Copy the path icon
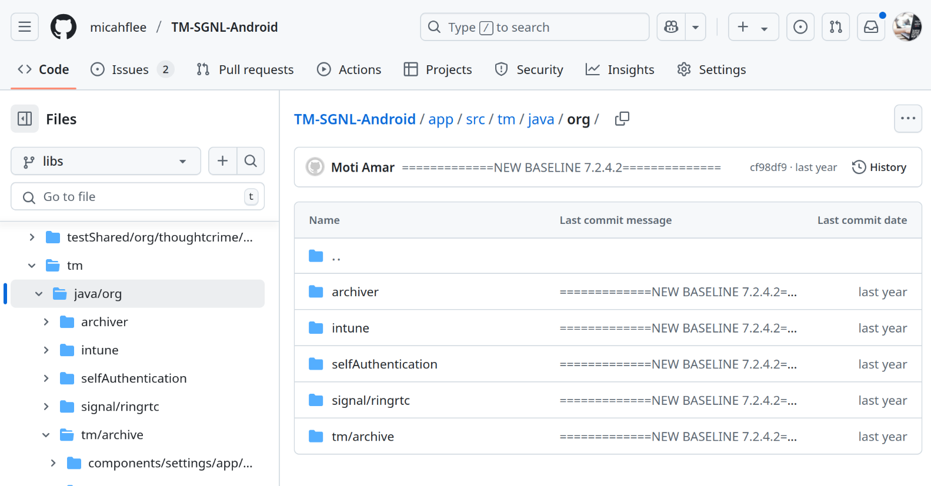Viewport: 931px width, 486px height. (x=622, y=119)
